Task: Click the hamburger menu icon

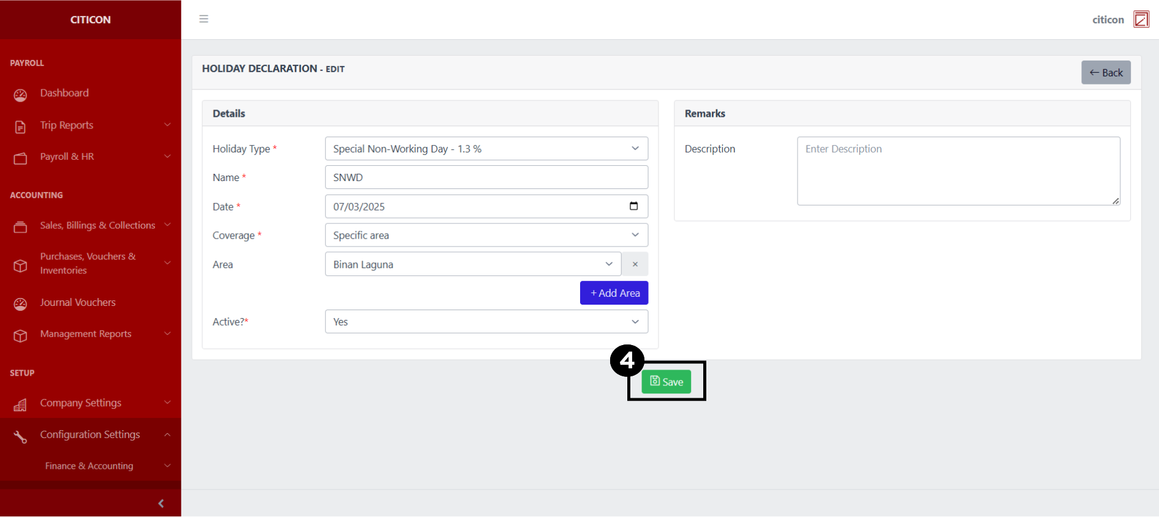Action: [204, 19]
